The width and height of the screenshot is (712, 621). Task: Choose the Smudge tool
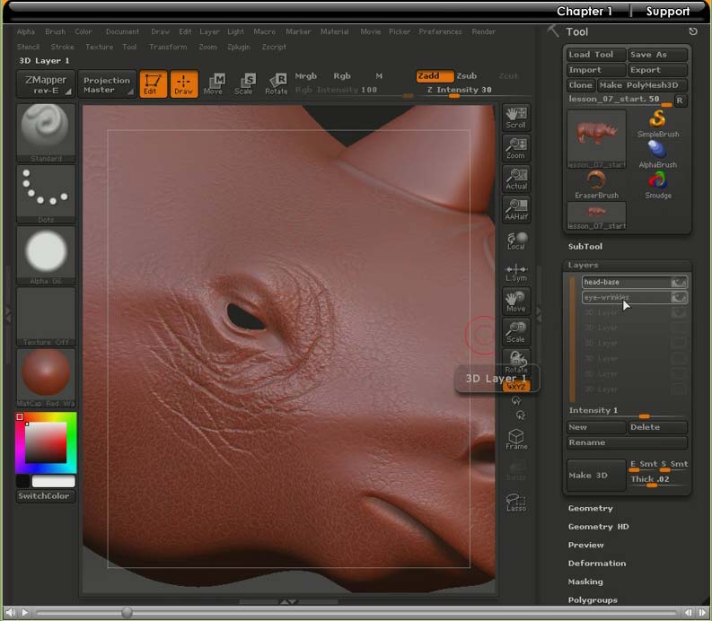[658, 185]
